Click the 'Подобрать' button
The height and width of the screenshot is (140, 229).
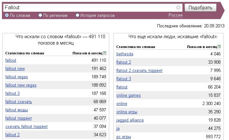click(x=200, y=7)
